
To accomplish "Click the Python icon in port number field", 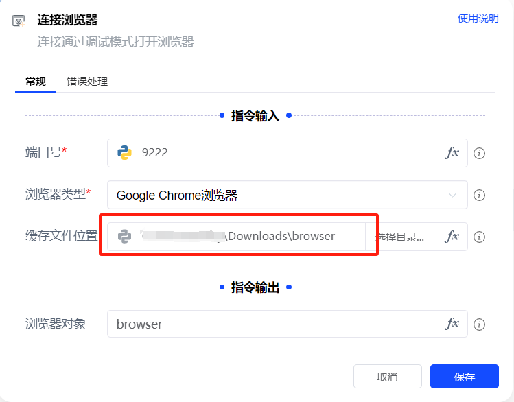I will click(124, 153).
